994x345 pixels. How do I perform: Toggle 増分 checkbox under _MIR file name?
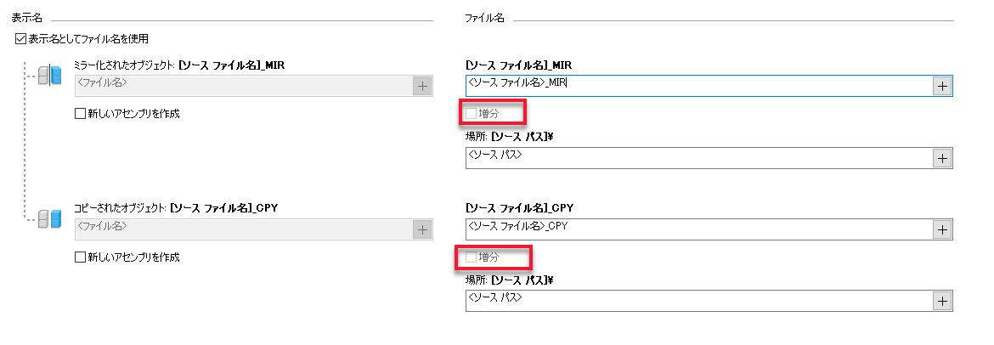point(472,113)
